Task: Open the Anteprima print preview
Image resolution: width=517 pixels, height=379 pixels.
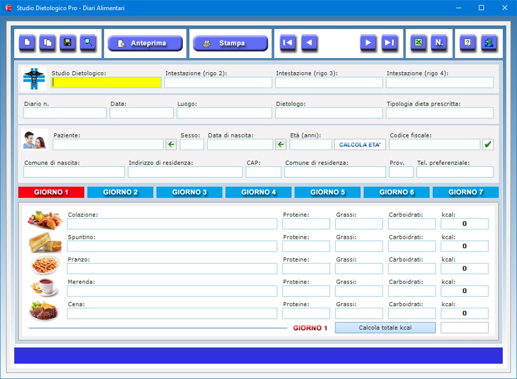Action: [145, 43]
